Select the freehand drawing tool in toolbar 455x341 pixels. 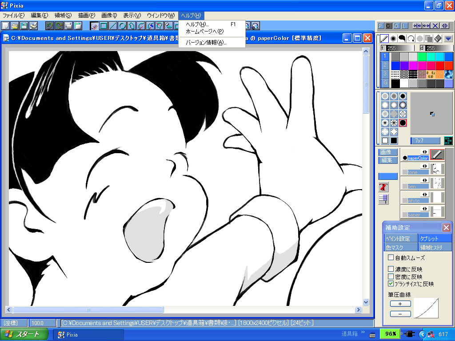coord(94,26)
